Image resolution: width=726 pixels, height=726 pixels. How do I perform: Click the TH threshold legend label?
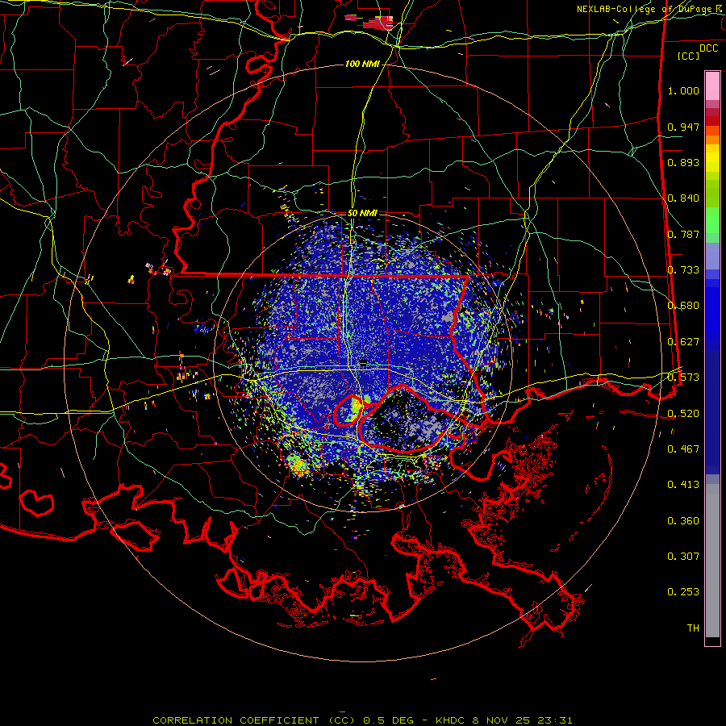point(693,628)
